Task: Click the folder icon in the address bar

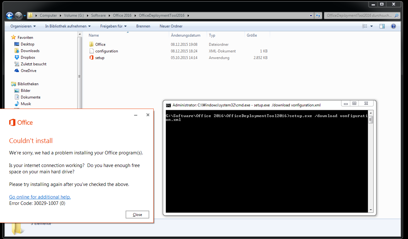Action: coord(31,15)
